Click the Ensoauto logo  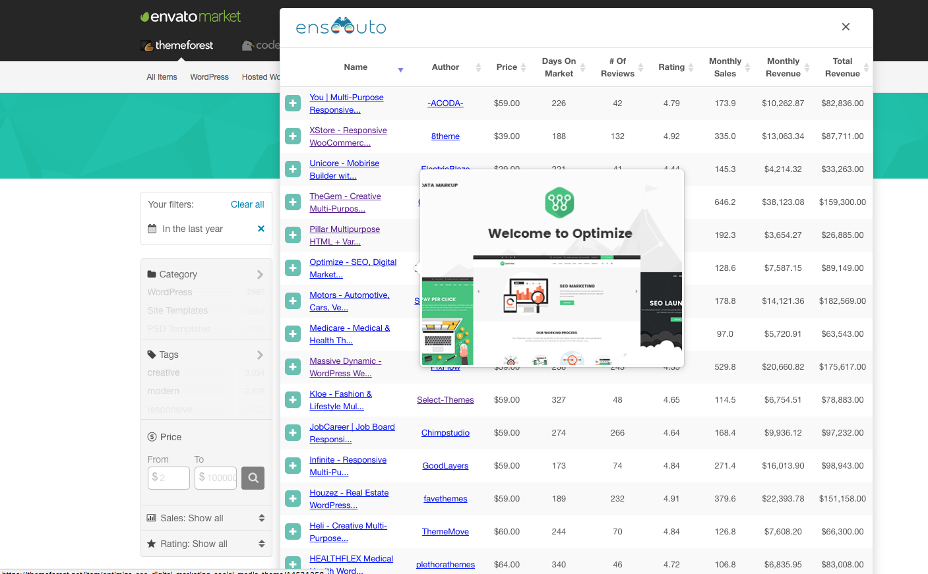coord(341,26)
